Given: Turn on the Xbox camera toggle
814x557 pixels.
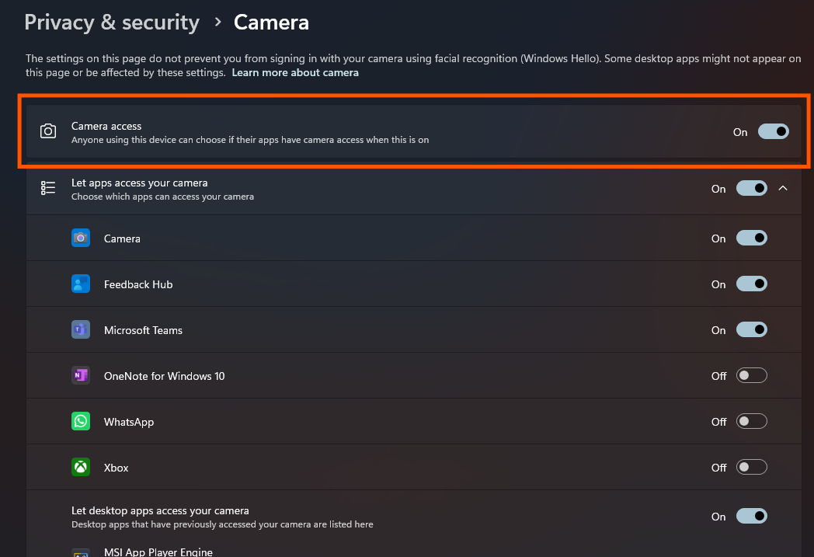Looking at the screenshot, I should coord(751,467).
